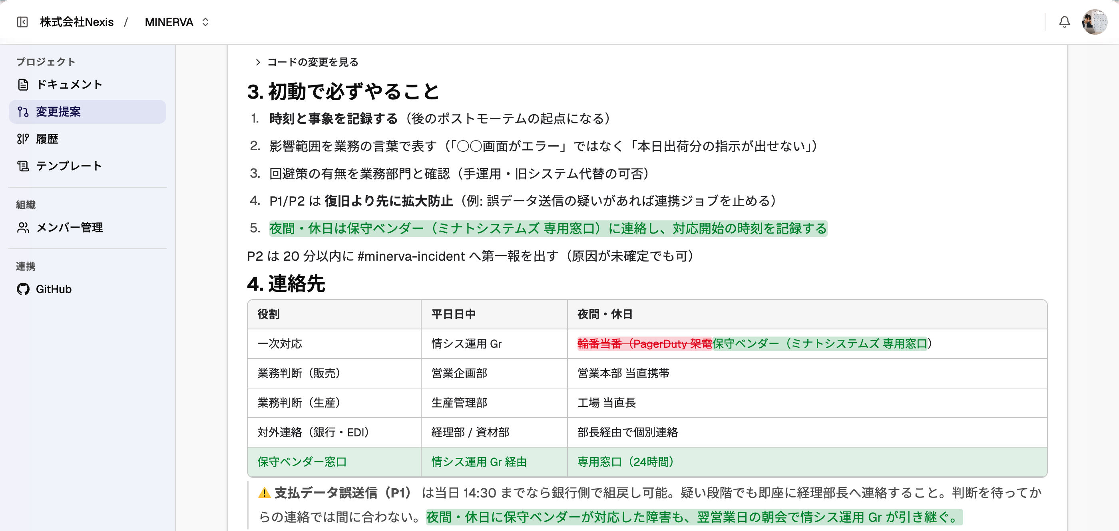
Task: Collapse the sidebar panel icon
Action: click(22, 22)
